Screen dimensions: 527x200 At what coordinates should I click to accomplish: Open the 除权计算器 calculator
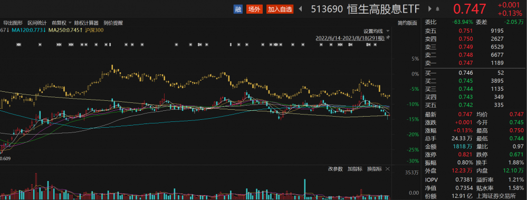tap(87, 23)
